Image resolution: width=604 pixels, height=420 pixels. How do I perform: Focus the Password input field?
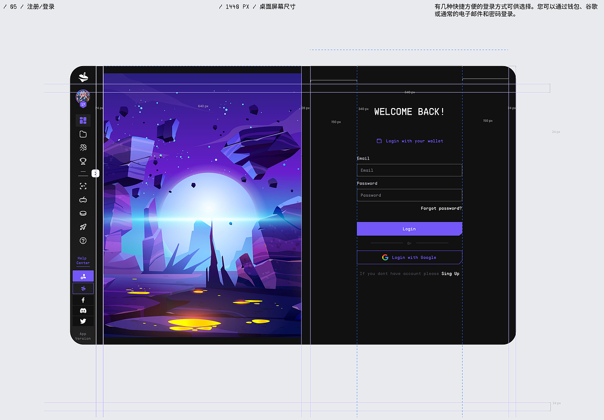point(409,195)
